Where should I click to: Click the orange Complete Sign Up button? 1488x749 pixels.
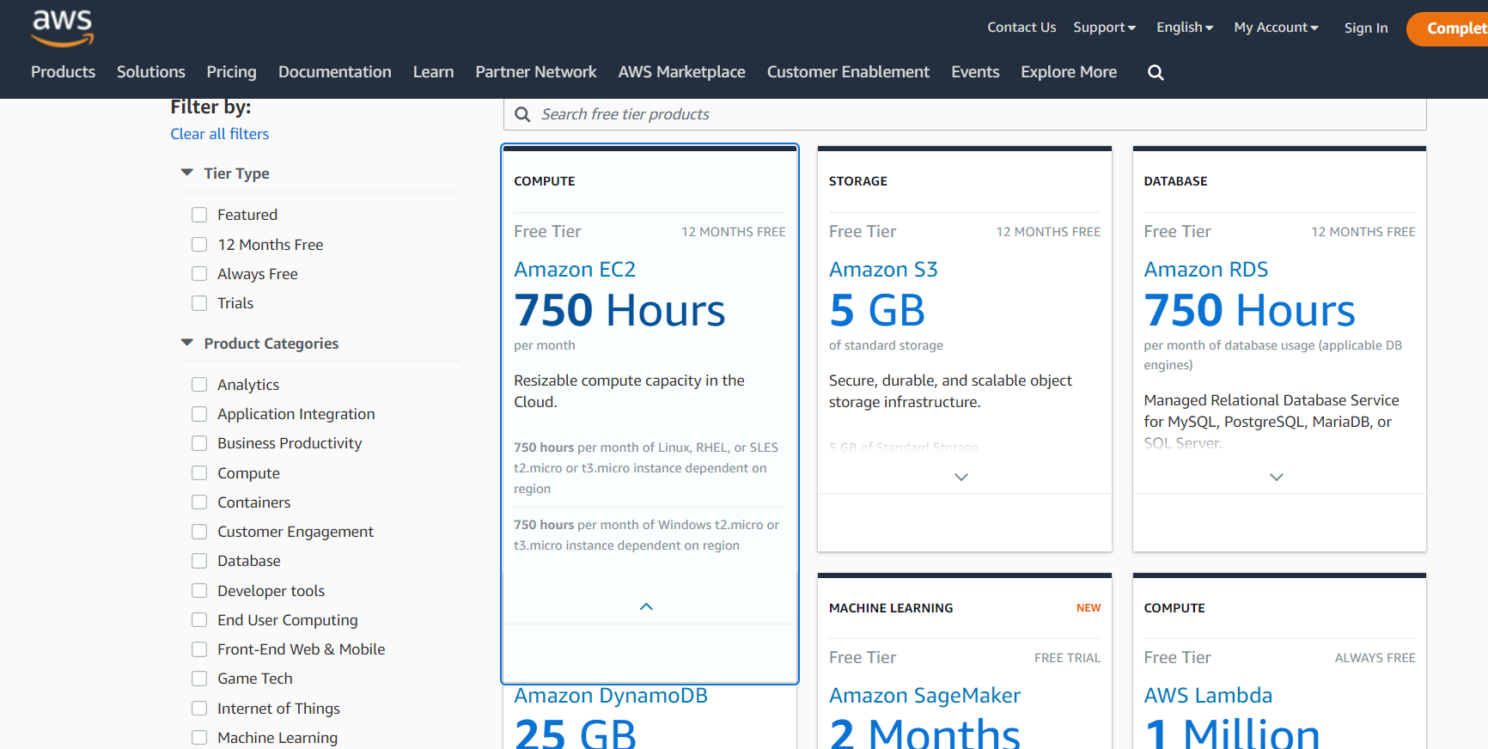1448,28
